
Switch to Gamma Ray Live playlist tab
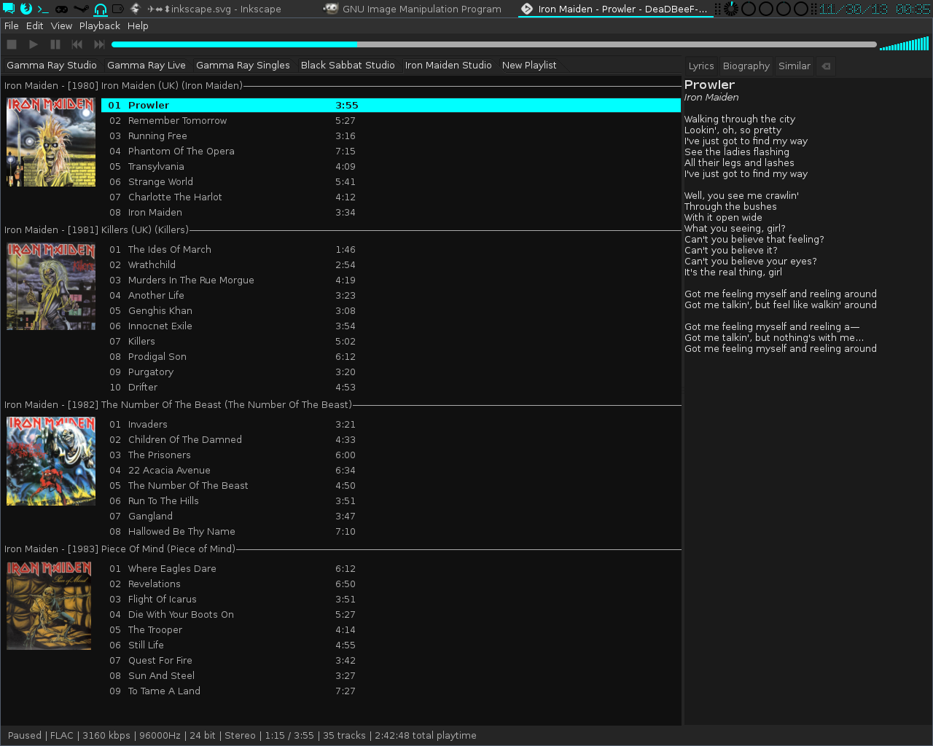(x=147, y=65)
